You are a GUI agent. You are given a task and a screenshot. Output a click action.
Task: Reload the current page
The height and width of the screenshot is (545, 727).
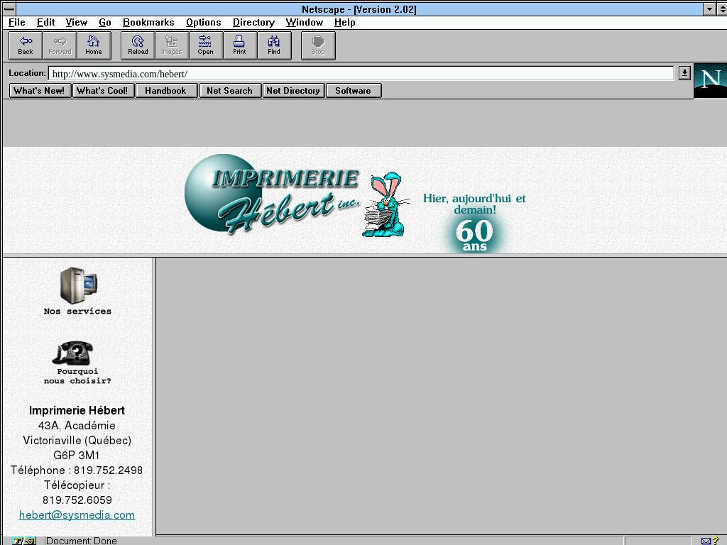138,45
